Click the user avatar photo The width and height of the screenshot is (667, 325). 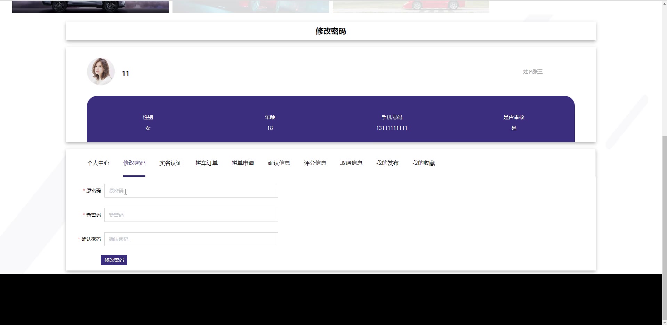pos(101,72)
